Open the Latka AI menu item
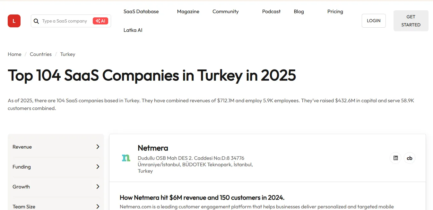Viewport: 433px width, 210px height. pos(133,30)
